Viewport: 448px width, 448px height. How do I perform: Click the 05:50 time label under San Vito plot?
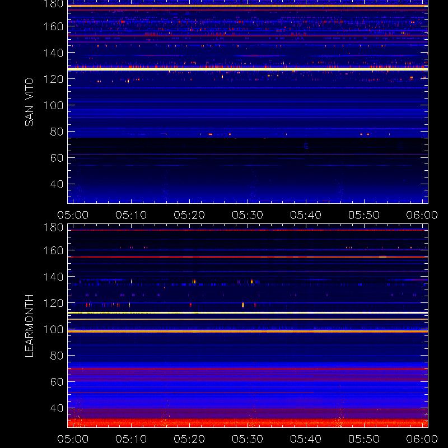tap(363, 215)
